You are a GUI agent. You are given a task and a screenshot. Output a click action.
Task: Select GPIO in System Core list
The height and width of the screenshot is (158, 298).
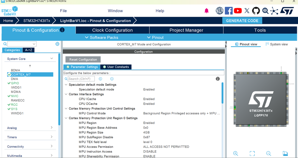click(x=15, y=83)
